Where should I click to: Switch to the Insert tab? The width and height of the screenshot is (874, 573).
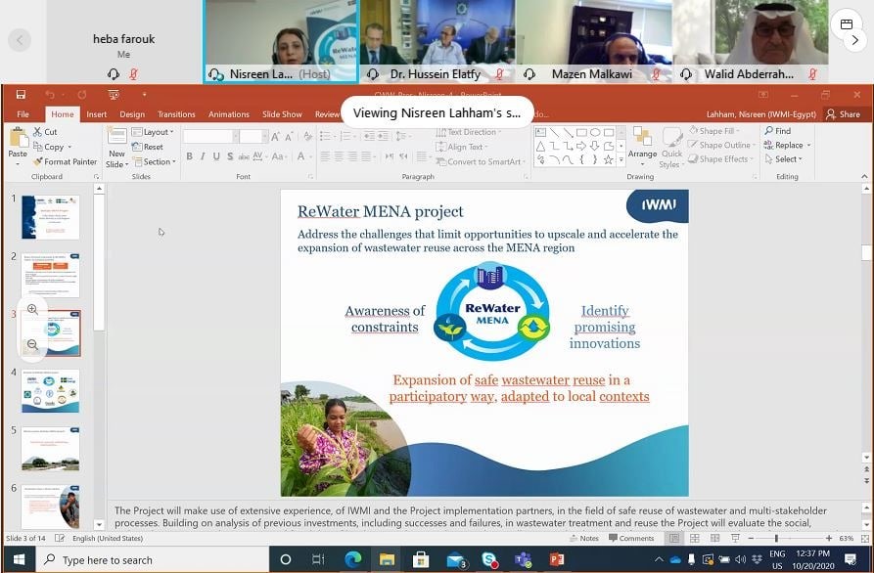pyautogui.click(x=97, y=114)
